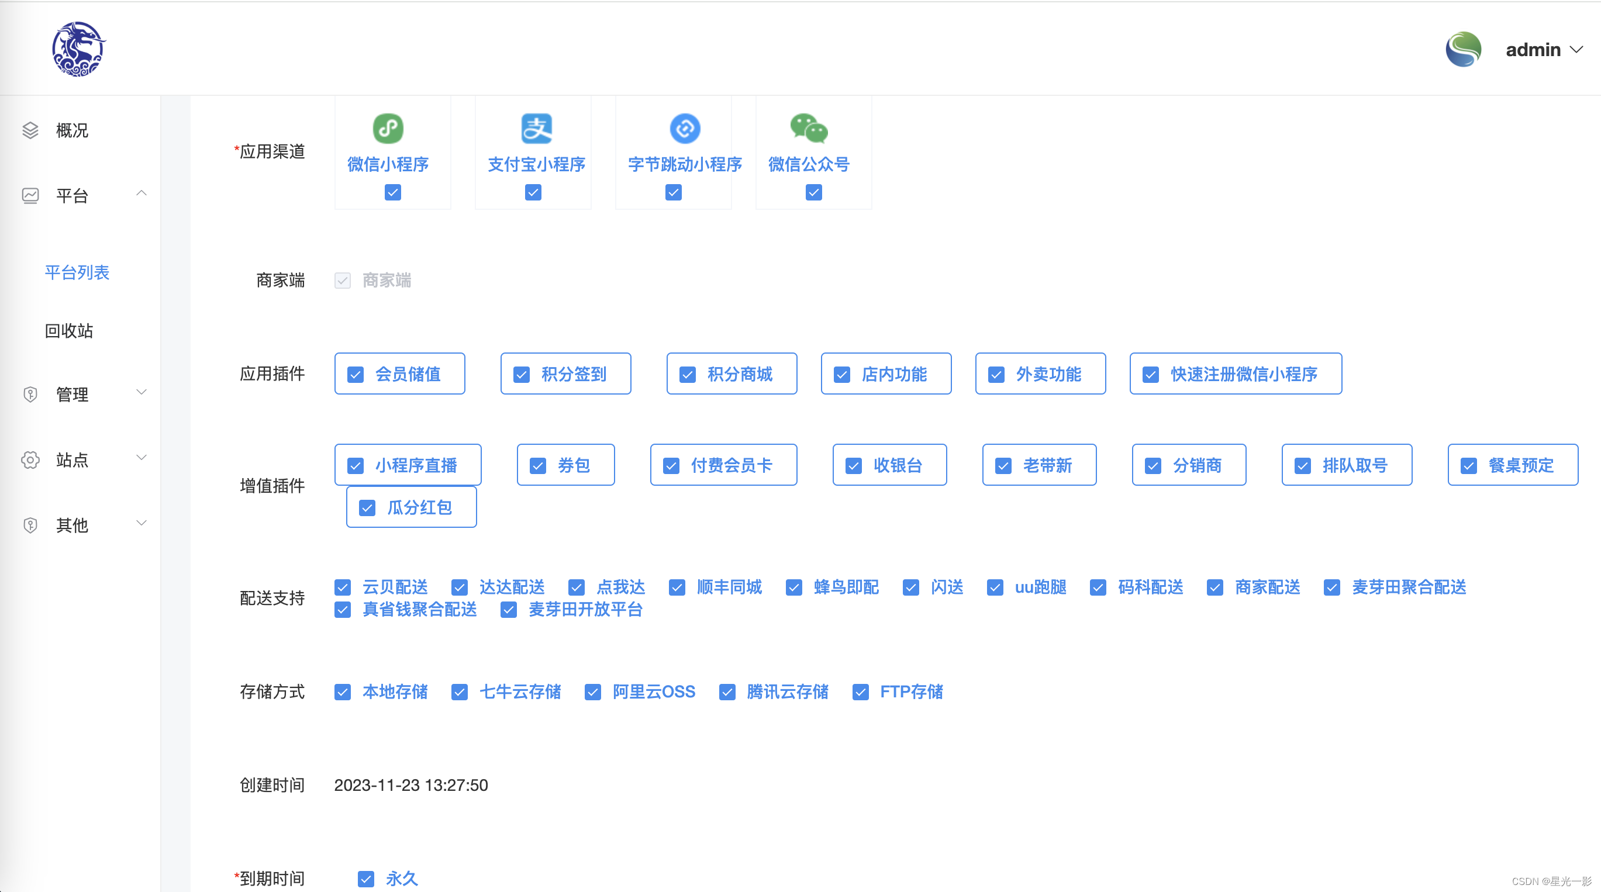
Task: Toggle 阿里云OSS storage option
Action: tap(593, 692)
